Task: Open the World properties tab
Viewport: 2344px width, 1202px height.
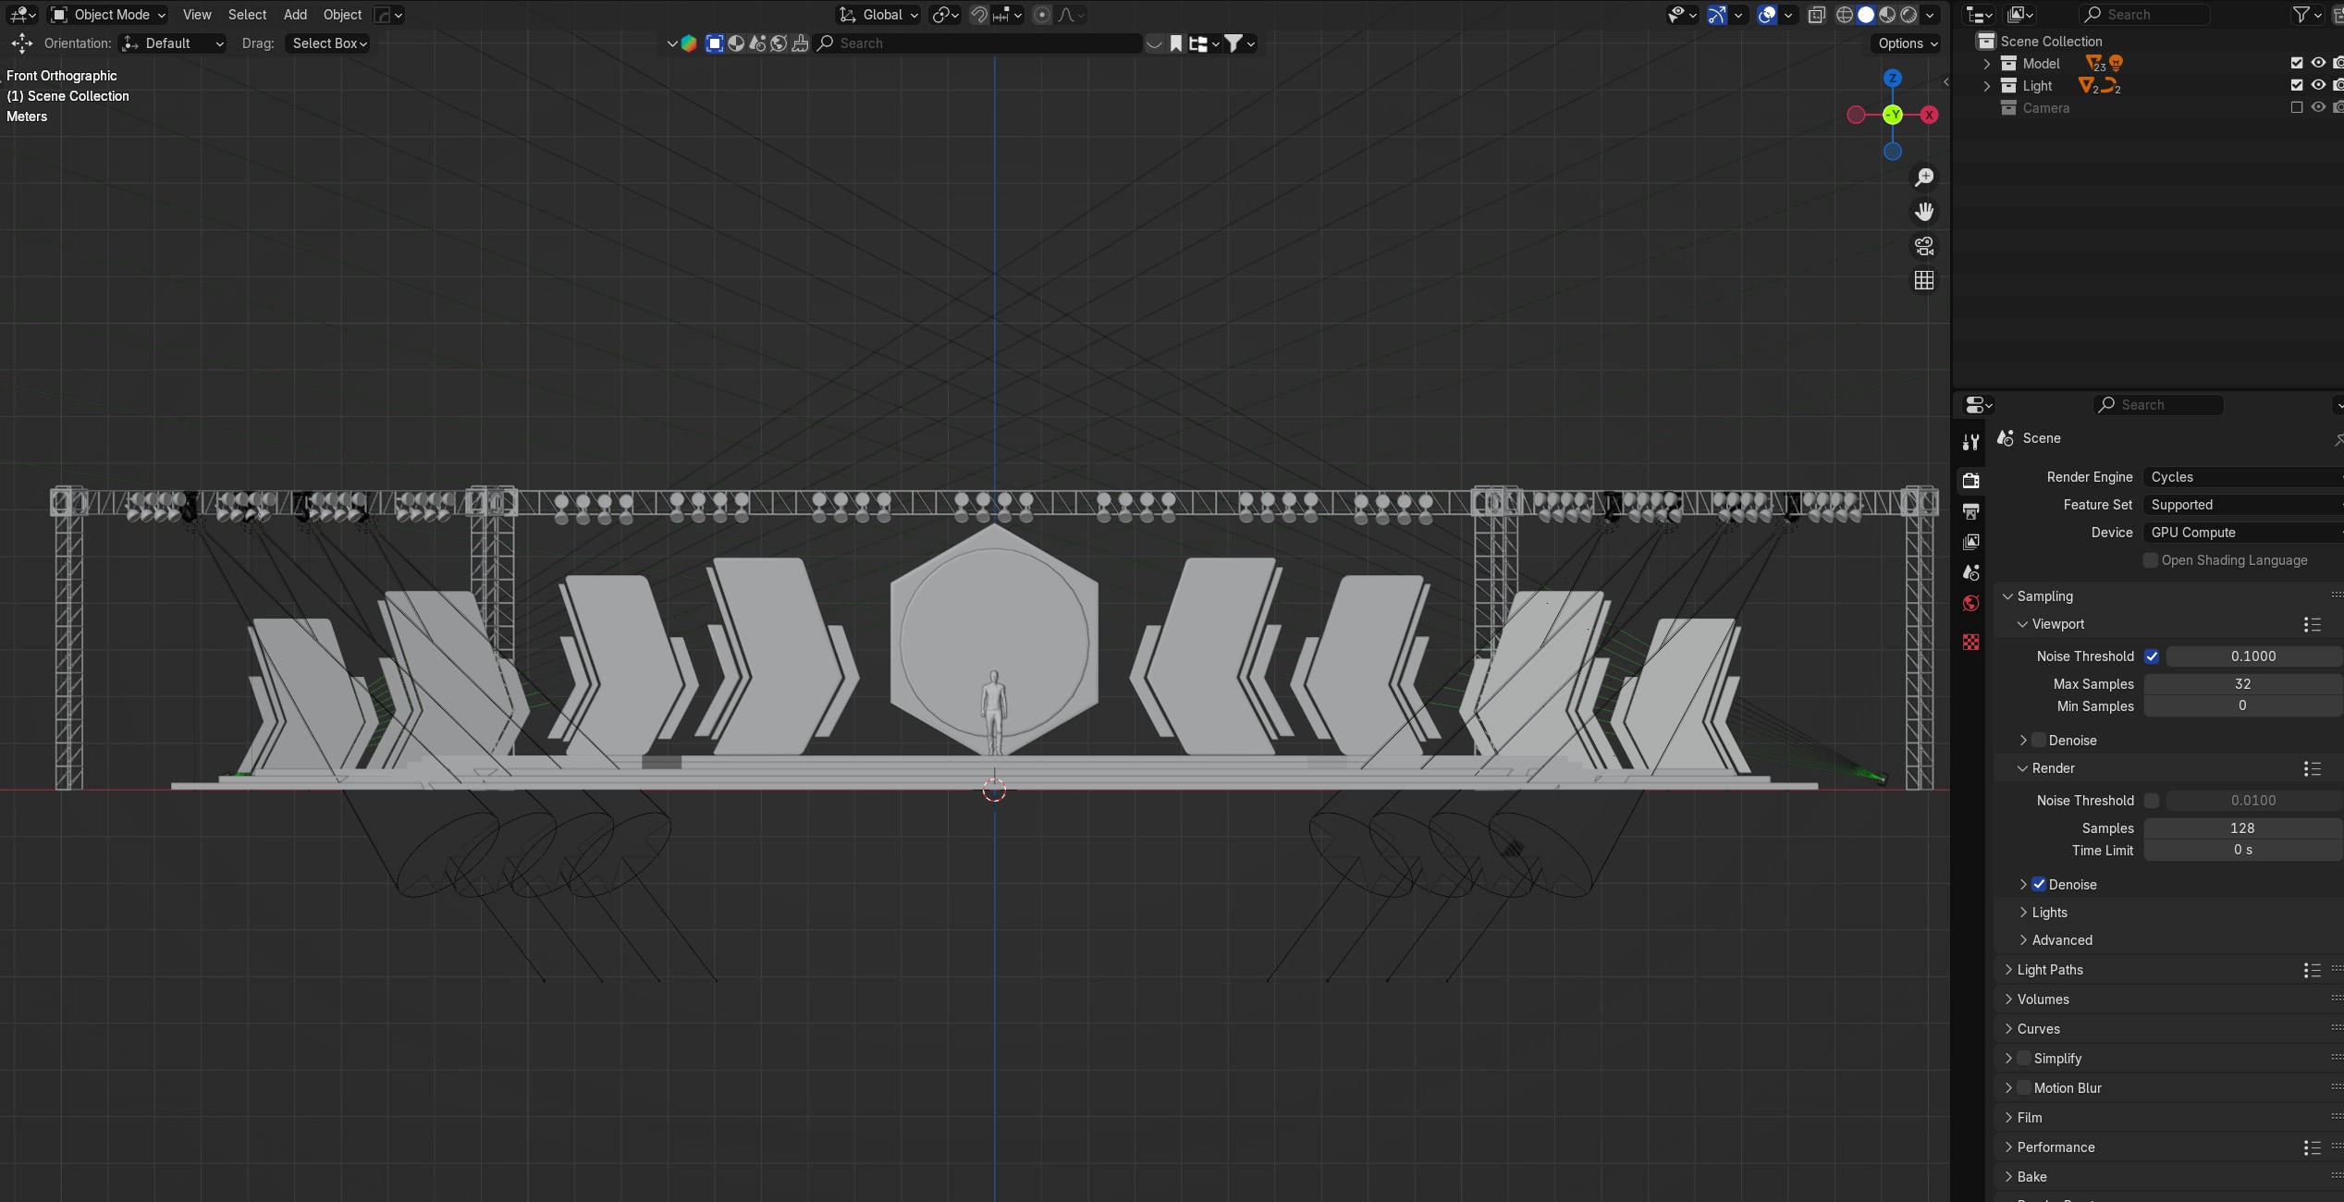Action: tap(1970, 604)
